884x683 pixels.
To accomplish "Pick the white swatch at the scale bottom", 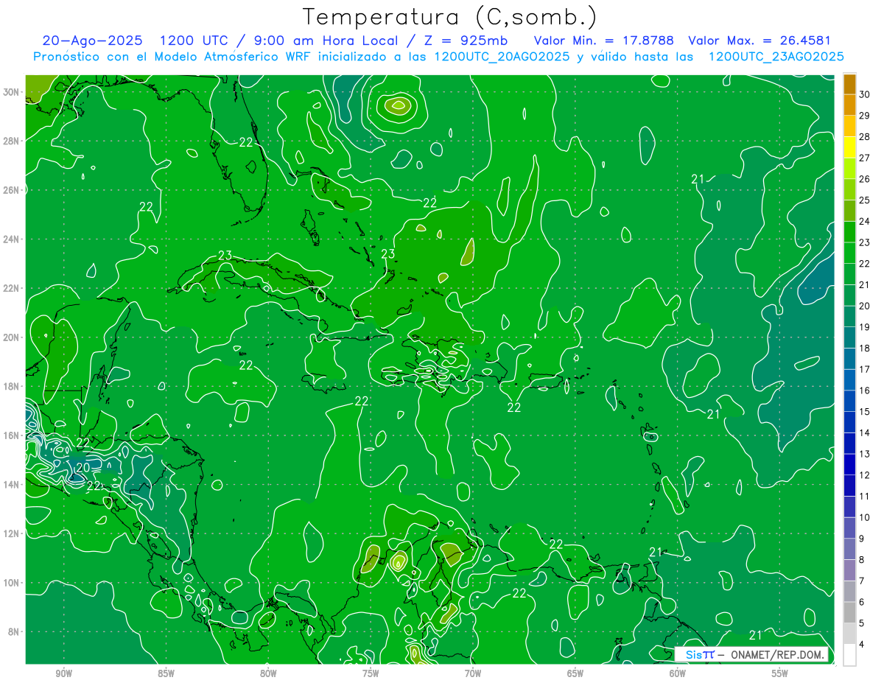I will click(x=849, y=654).
